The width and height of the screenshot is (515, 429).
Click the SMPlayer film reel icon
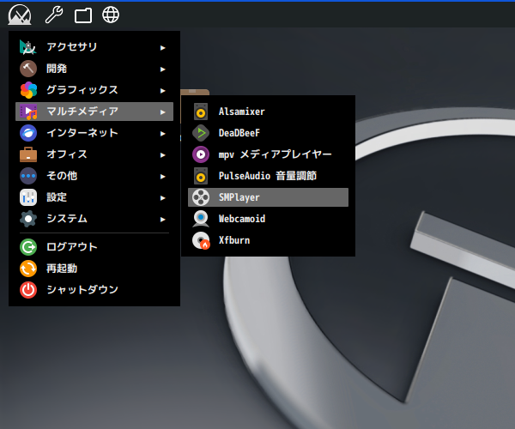pos(201,197)
